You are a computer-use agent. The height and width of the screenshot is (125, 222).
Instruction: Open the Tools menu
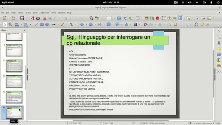click(53, 12)
